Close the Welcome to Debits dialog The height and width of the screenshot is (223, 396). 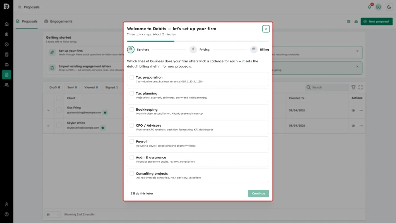(x=266, y=29)
